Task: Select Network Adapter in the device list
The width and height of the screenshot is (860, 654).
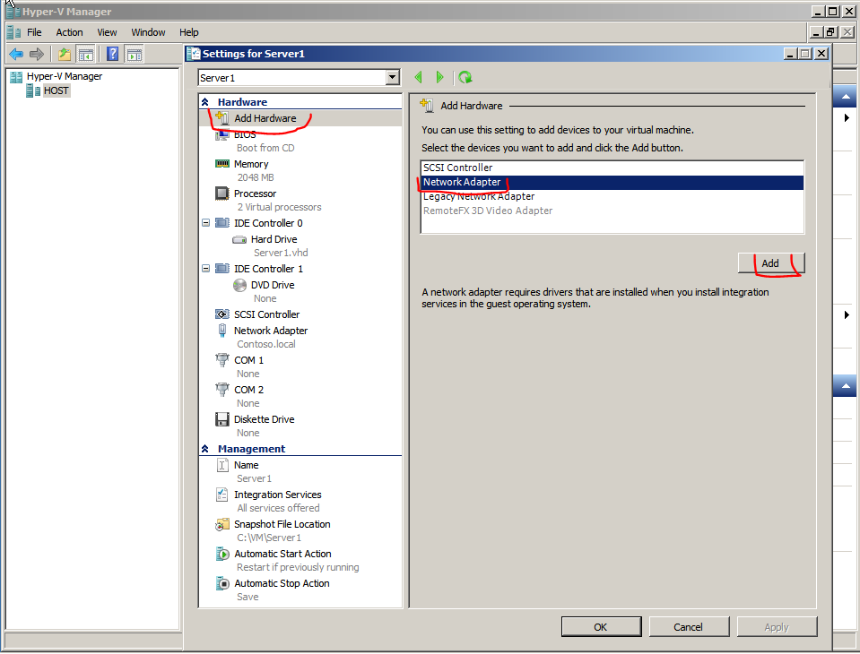Action: [612, 183]
